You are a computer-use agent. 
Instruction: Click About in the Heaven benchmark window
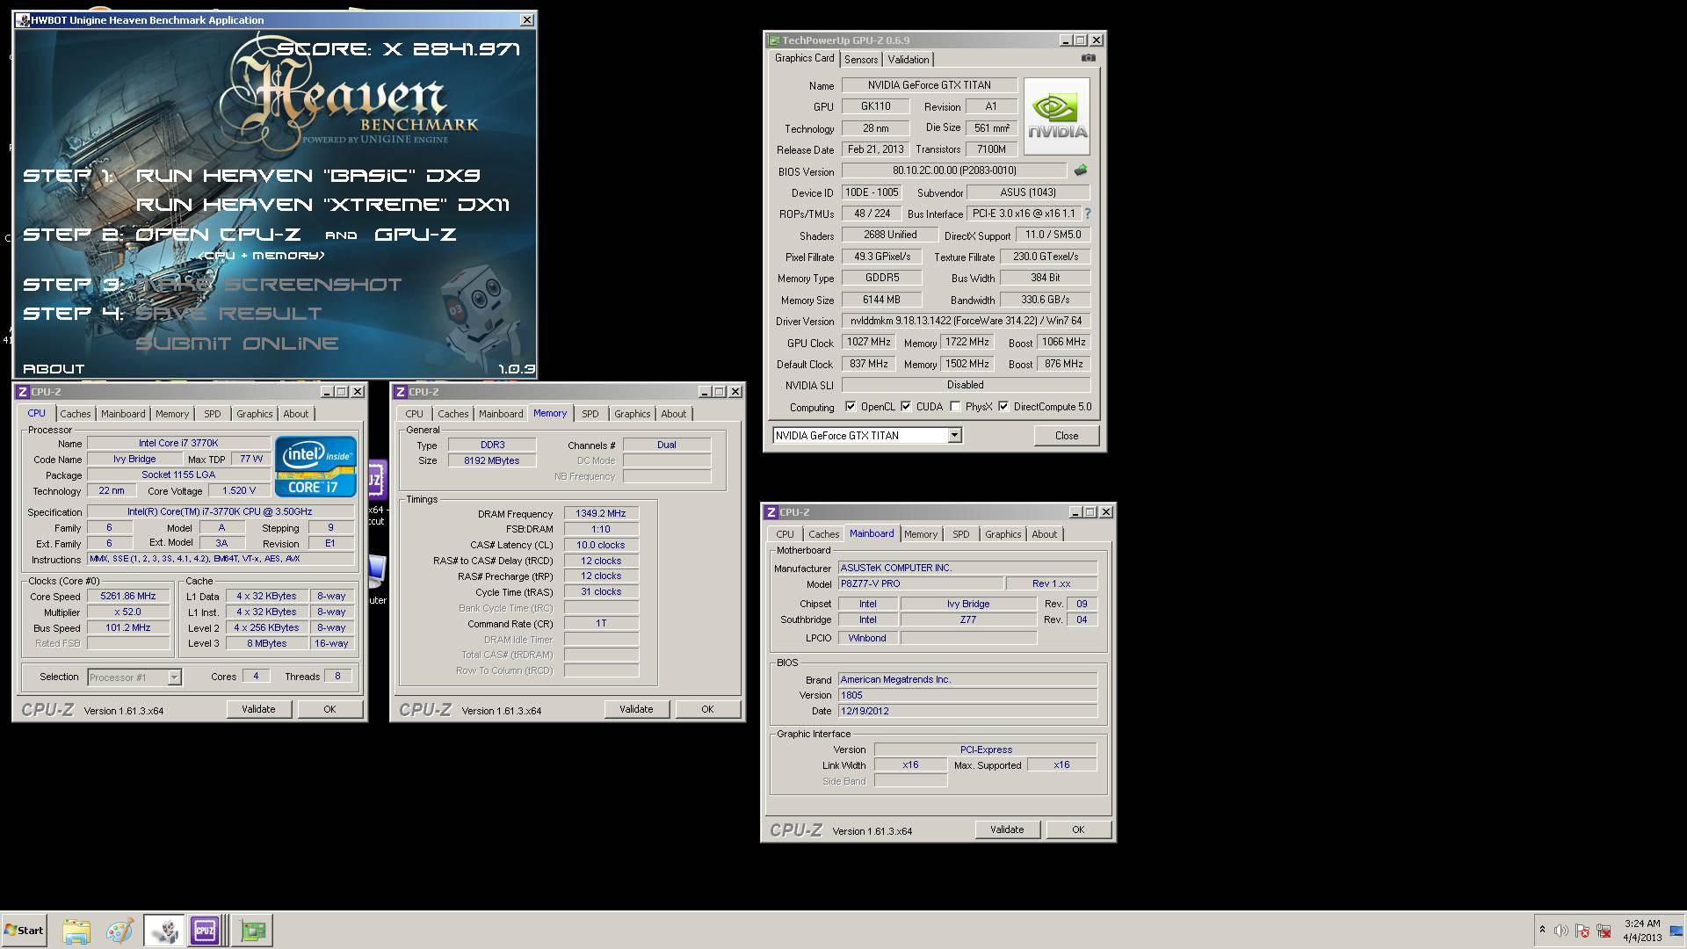tap(54, 369)
